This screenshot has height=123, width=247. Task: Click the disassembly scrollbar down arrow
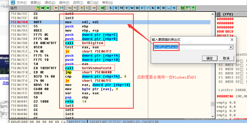[213, 116]
